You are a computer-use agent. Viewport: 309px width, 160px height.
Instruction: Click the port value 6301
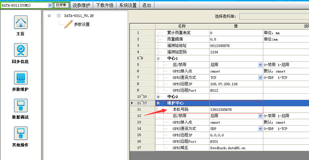pos(236,141)
